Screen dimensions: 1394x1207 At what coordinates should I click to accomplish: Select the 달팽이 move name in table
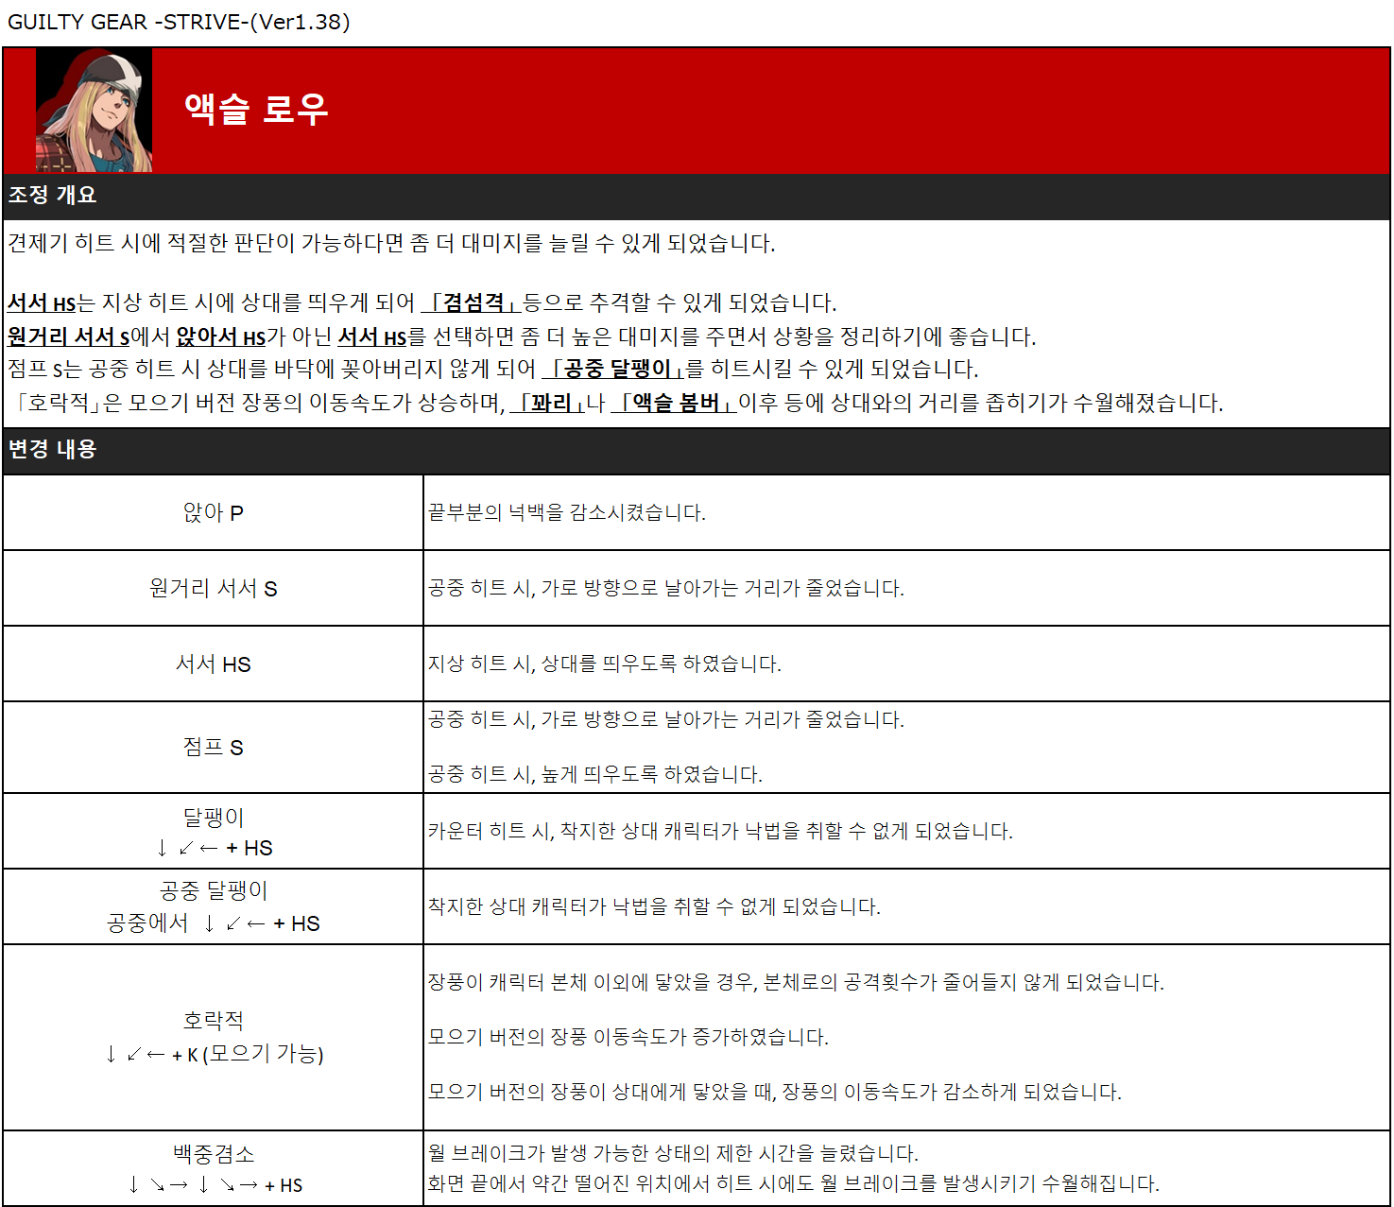(214, 818)
